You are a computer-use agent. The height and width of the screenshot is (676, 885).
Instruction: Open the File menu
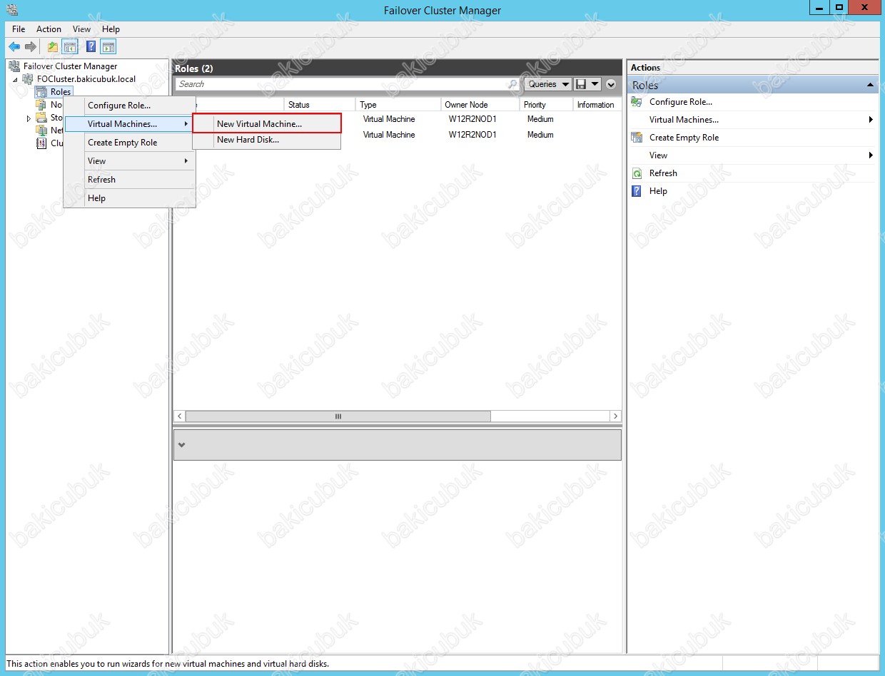19,29
